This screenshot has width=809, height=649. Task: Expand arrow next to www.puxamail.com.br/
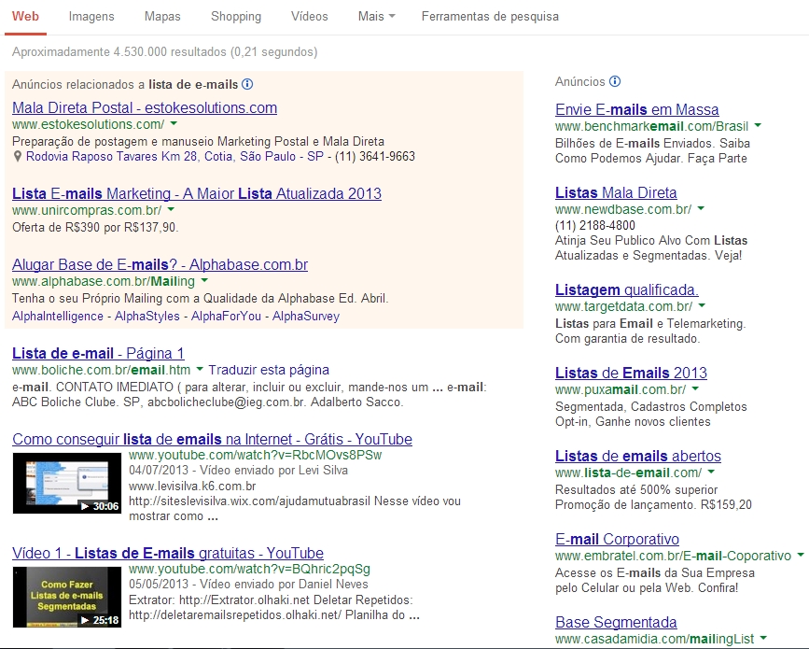(695, 389)
